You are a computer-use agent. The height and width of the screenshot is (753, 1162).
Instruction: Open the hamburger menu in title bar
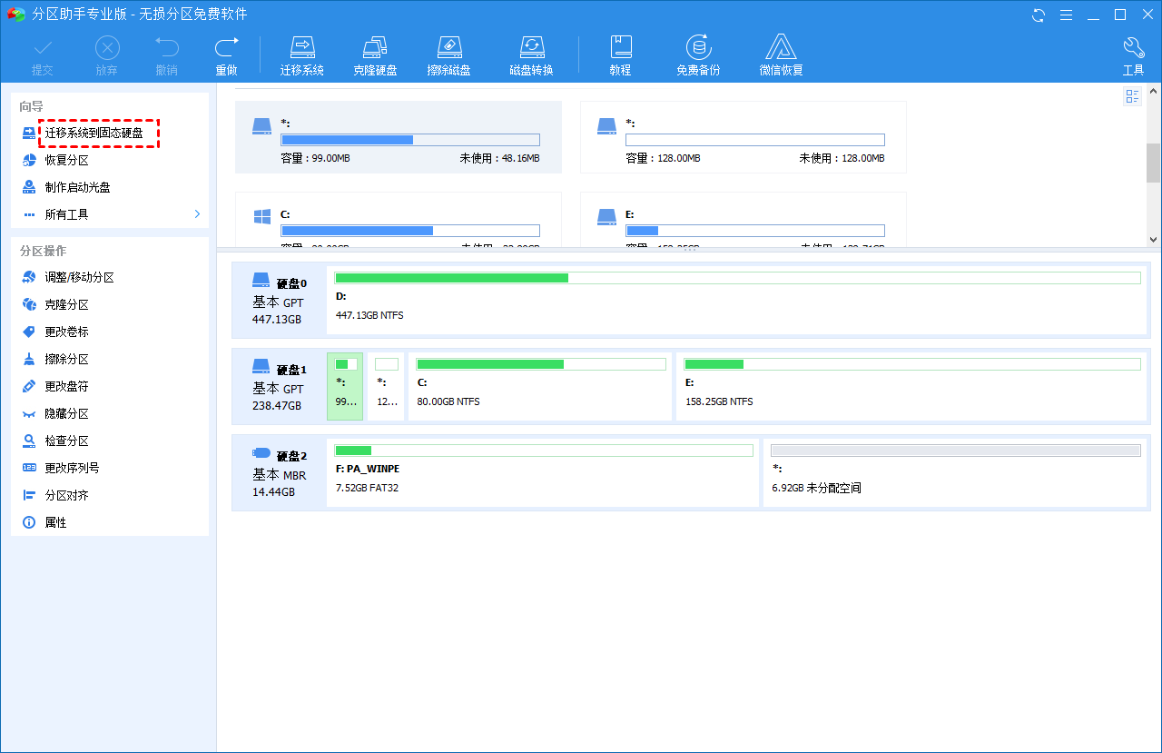[1066, 15]
